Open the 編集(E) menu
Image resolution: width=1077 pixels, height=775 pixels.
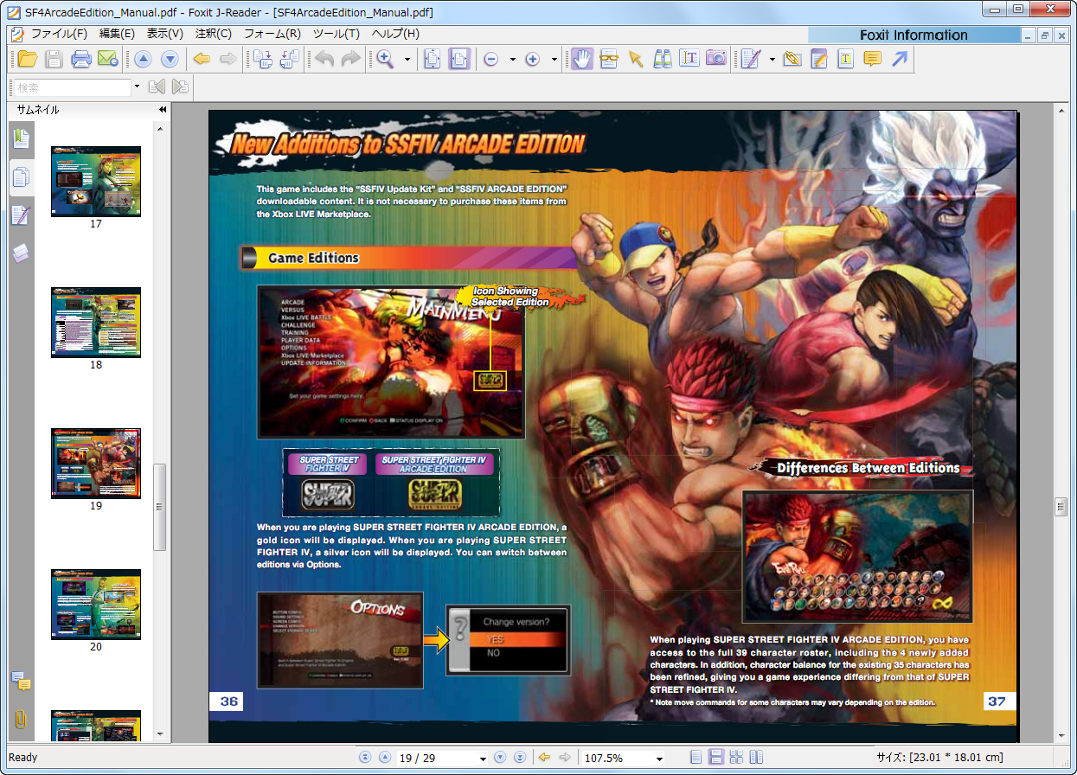click(x=117, y=34)
